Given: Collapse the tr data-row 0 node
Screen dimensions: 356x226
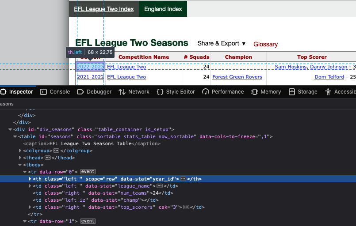Looking at the screenshot, I should pyautogui.click(x=25, y=172).
